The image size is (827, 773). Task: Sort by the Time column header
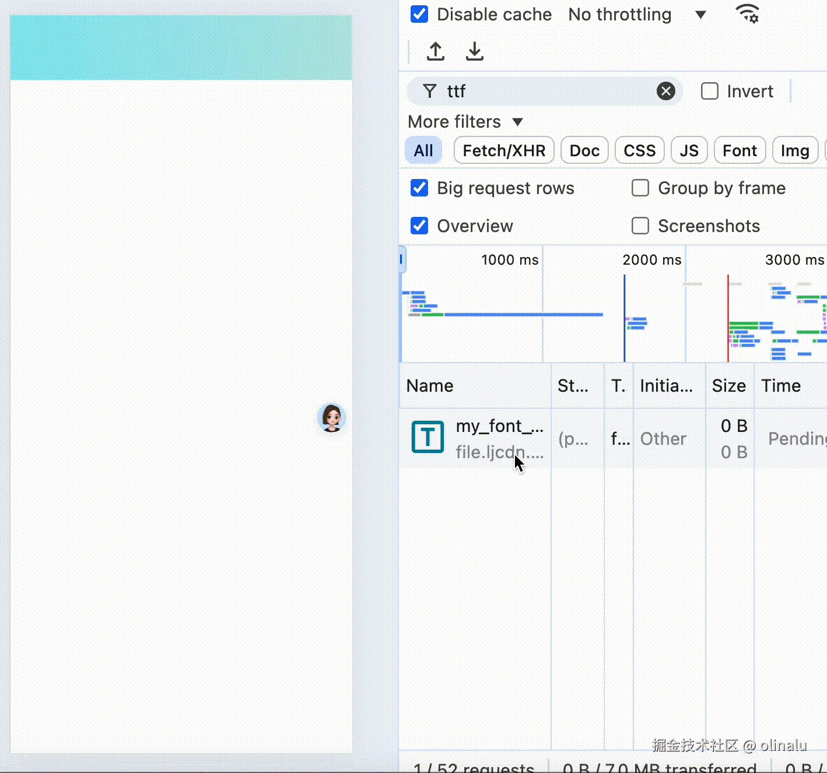click(790, 386)
